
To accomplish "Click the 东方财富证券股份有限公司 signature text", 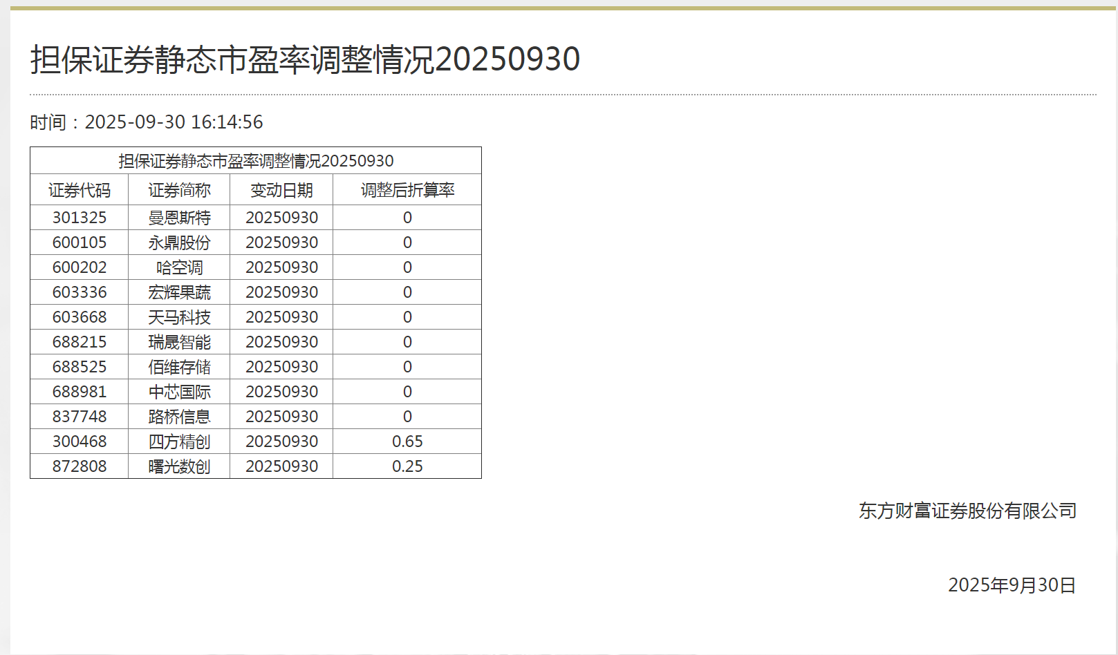I will tap(967, 511).
